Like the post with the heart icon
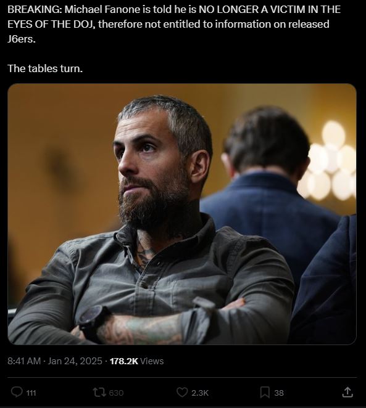 [182, 392]
